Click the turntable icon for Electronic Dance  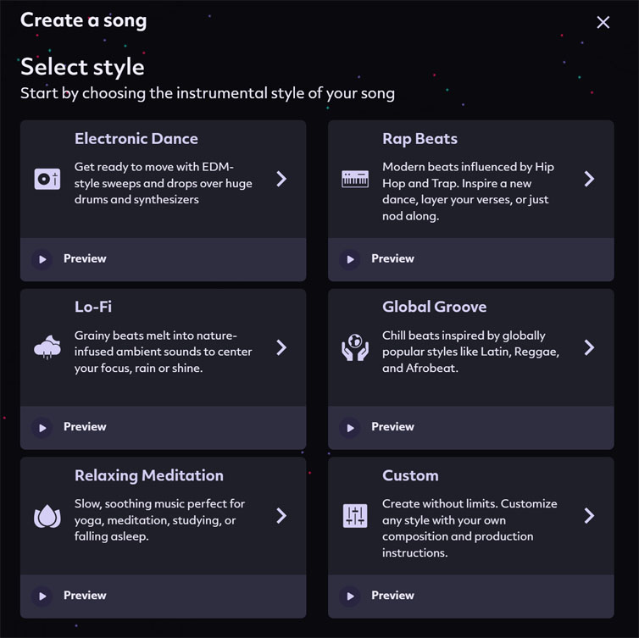[x=47, y=179]
